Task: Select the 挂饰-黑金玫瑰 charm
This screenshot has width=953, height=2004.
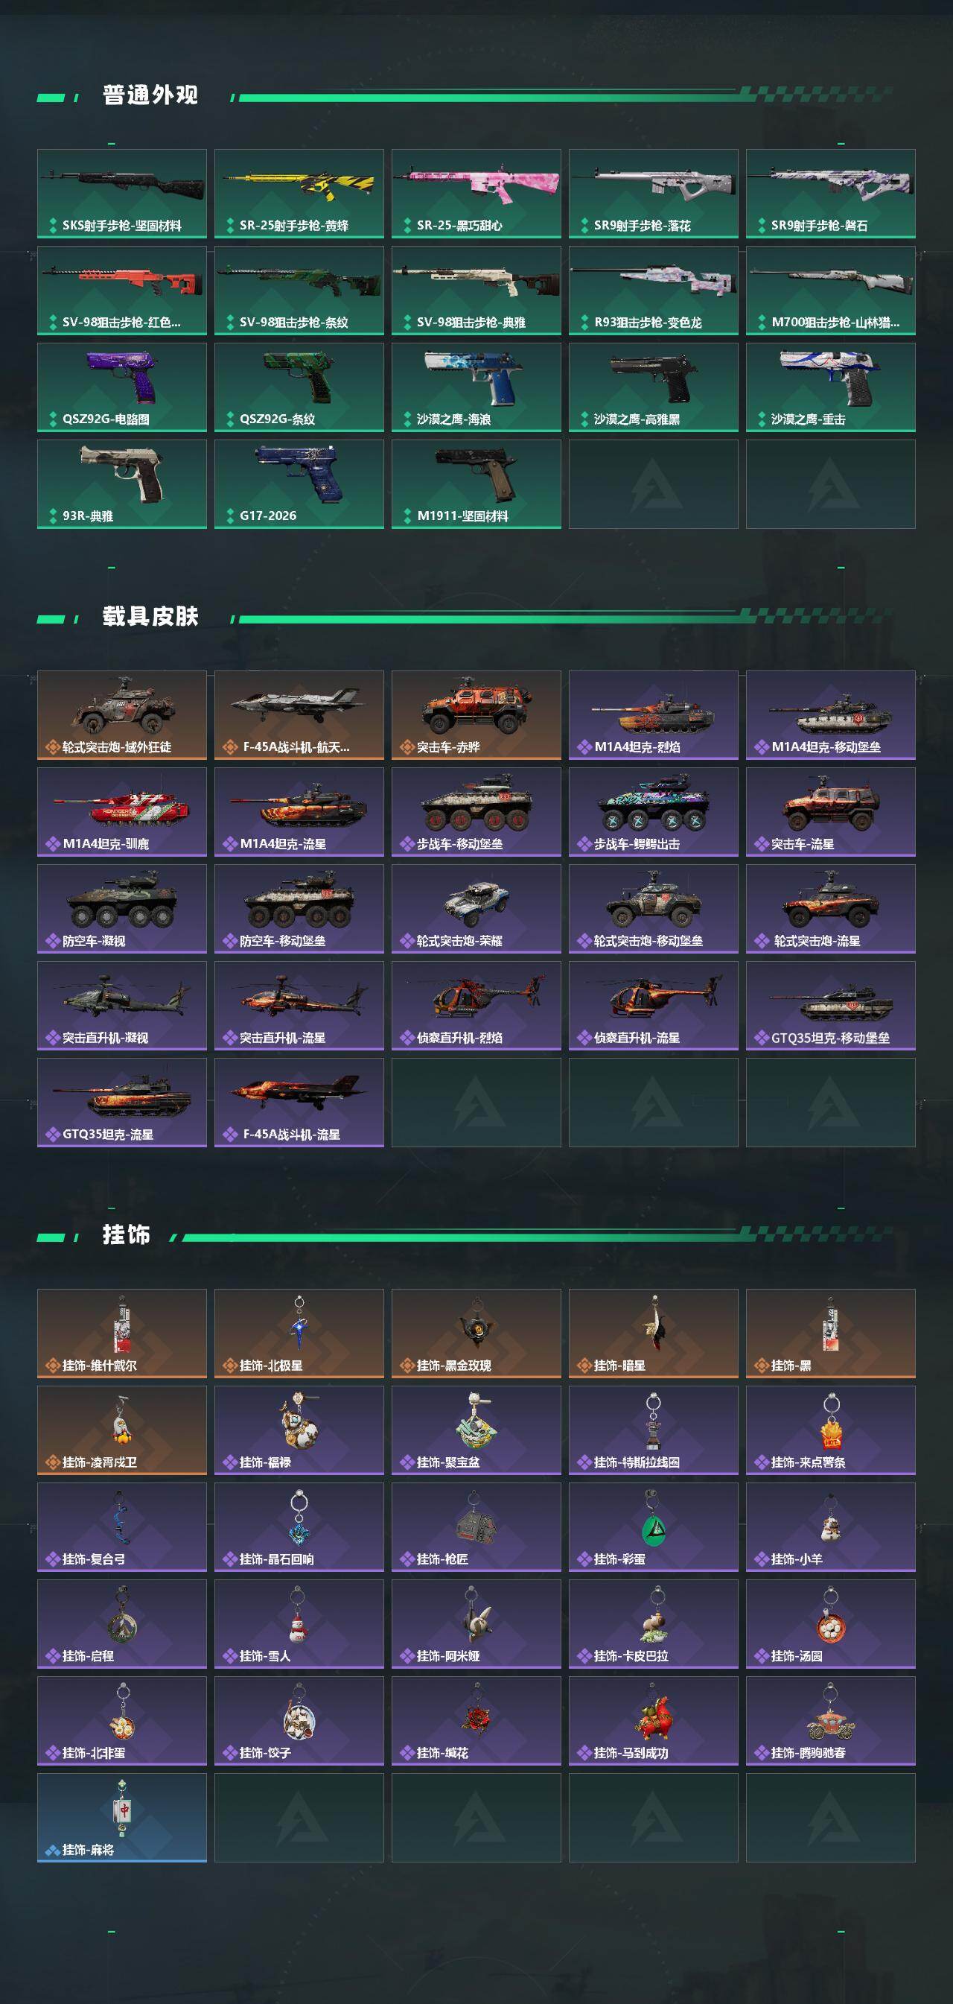Action: coord(476,1334)
